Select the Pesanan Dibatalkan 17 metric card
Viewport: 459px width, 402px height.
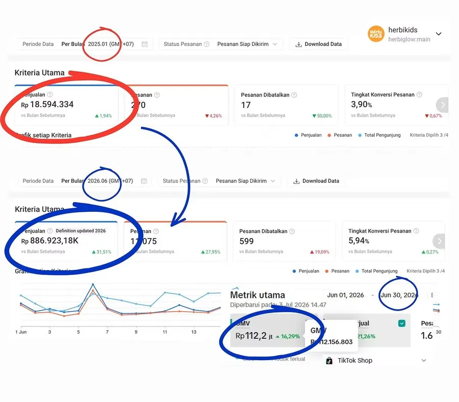coord(286,105)
